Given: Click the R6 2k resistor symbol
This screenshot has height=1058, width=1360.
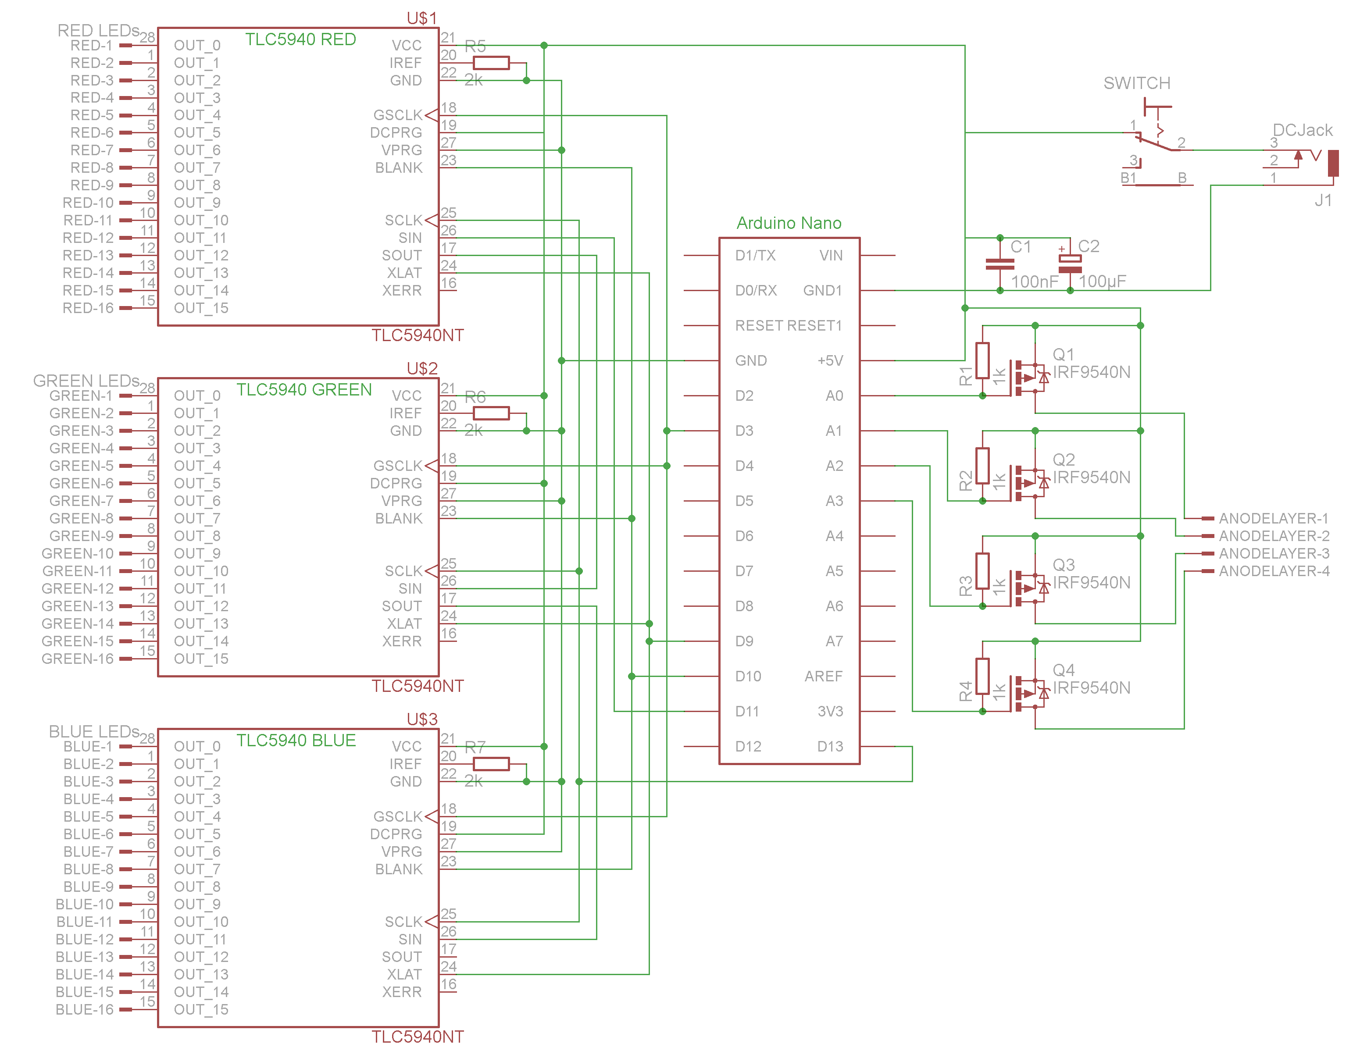Looking at the screenshot, I should click(x=491, y=413).
